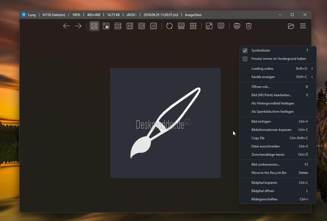Choose Bild umbenennen... from the menu
The width and height of the screenshot is (327, 221).
tap(278, 165)
